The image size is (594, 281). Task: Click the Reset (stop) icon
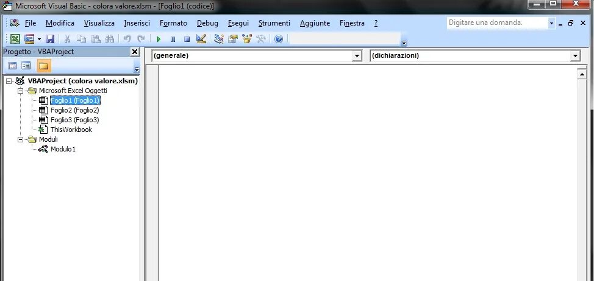(x=187, y=39)
